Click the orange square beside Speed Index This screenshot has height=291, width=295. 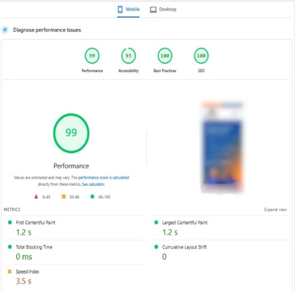pyautogui.click(x=10, y=271)
